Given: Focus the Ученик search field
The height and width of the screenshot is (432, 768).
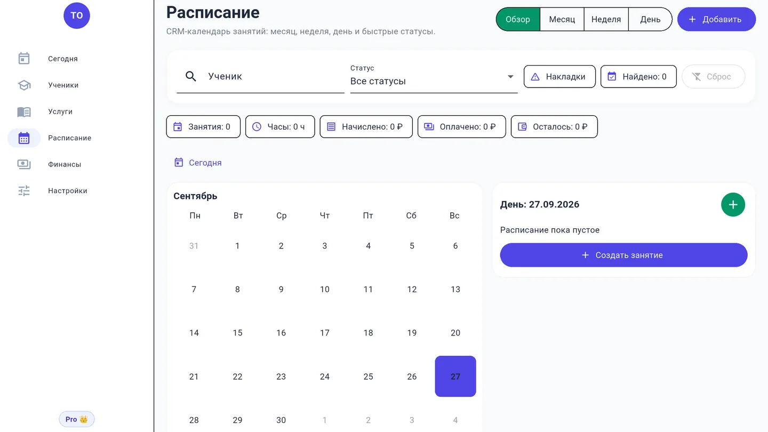Looking at the screenshot, I should point(260,76).
